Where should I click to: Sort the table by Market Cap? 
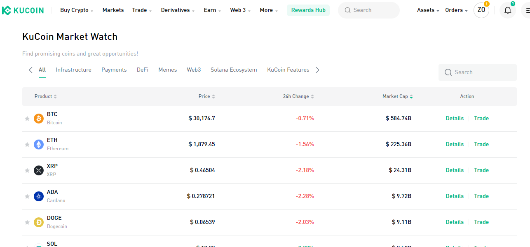398,96
